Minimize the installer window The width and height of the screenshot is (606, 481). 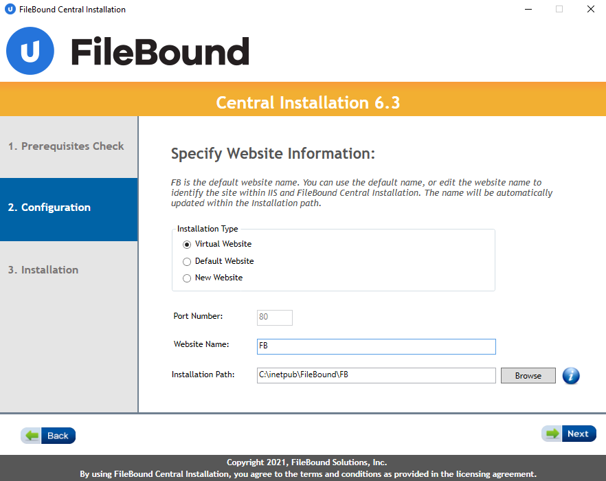[x=528, y=10]
